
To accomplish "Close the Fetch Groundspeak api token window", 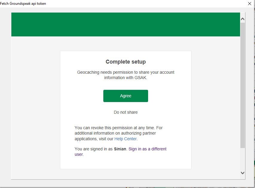I will 250,4.
